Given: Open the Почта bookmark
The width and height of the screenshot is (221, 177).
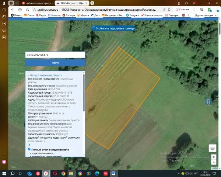Looking at the screenshot, I should pos(29,15).
